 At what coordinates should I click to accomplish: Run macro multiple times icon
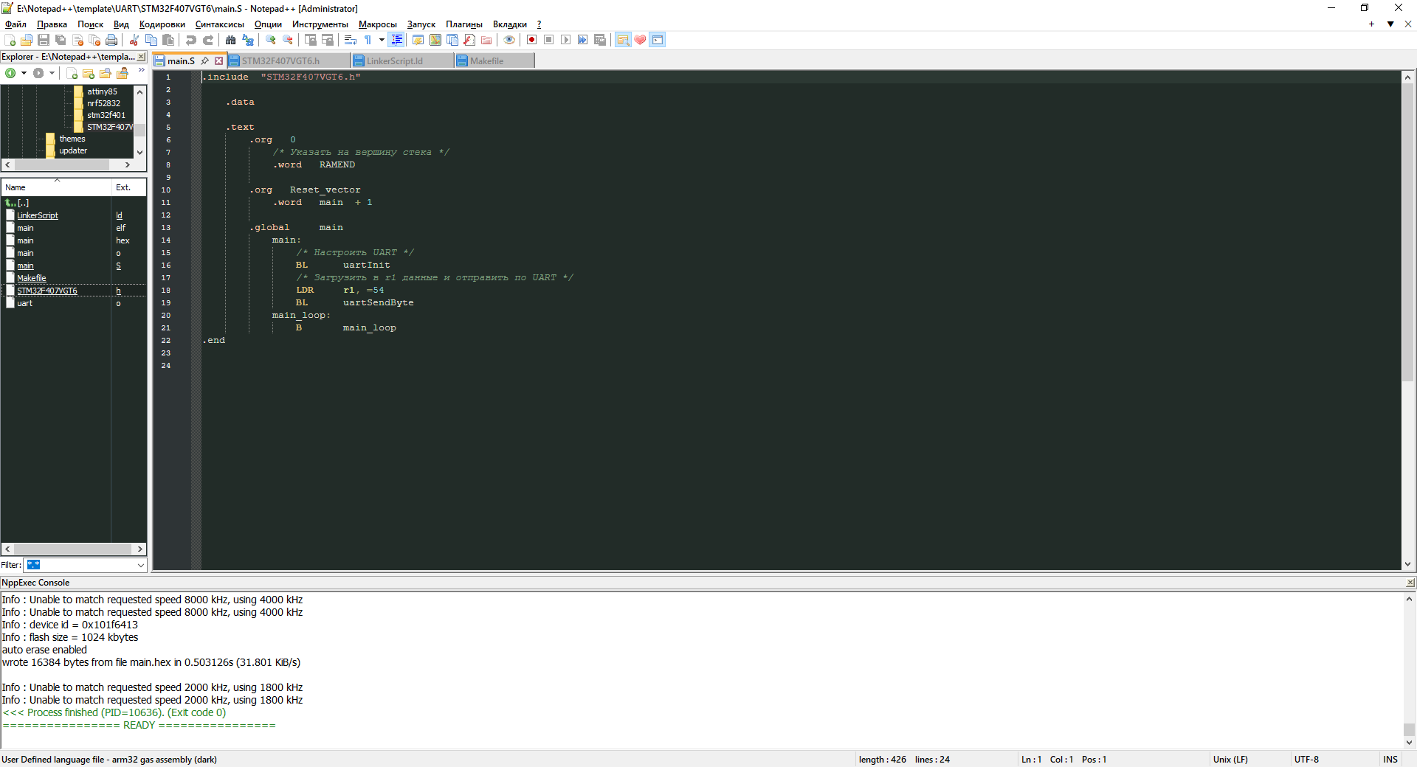(582, 40)
